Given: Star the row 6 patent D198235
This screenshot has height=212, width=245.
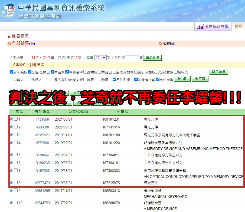Looking at the screenshot, I should point(11,163).
